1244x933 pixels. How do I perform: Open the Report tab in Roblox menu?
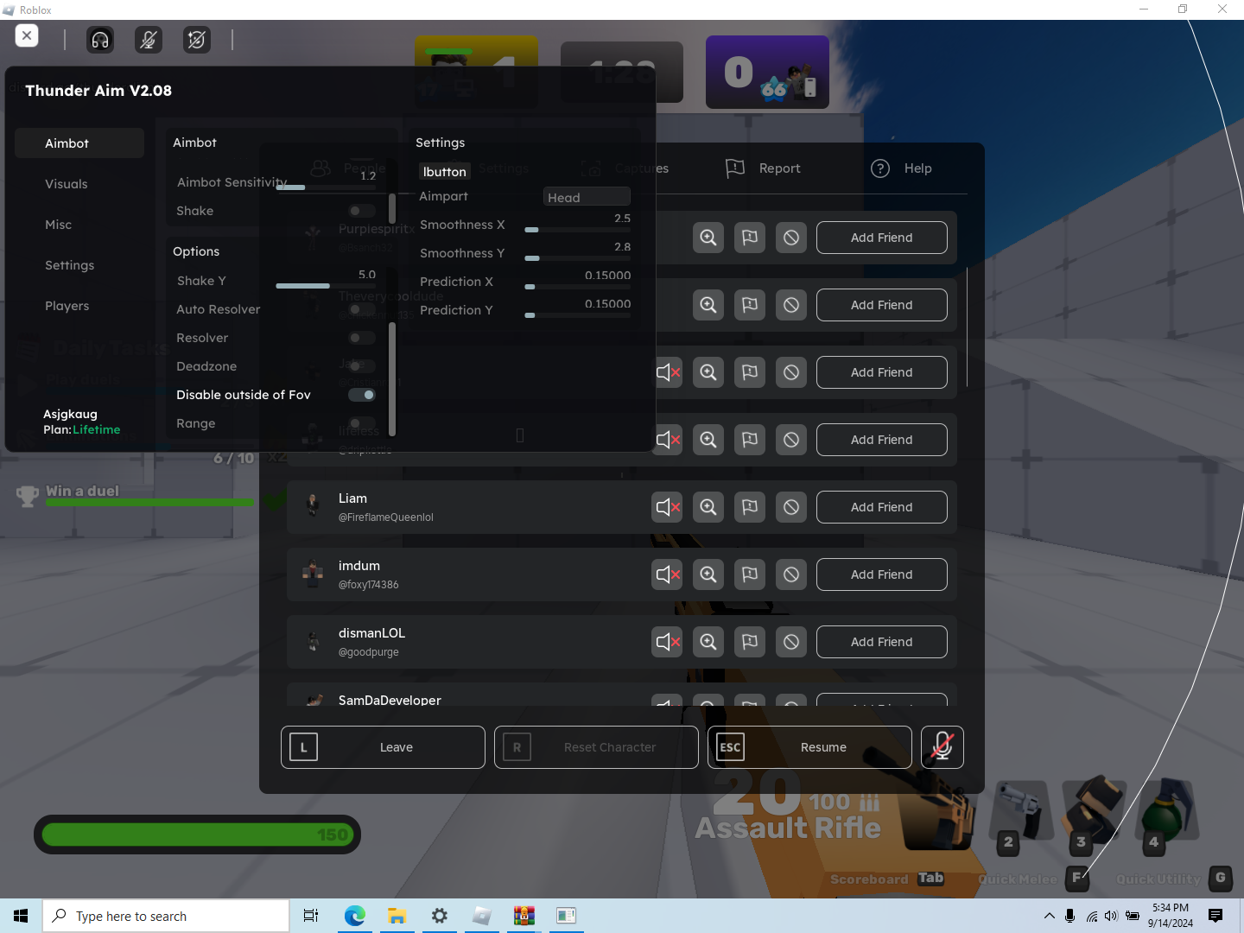pos(764,168)
